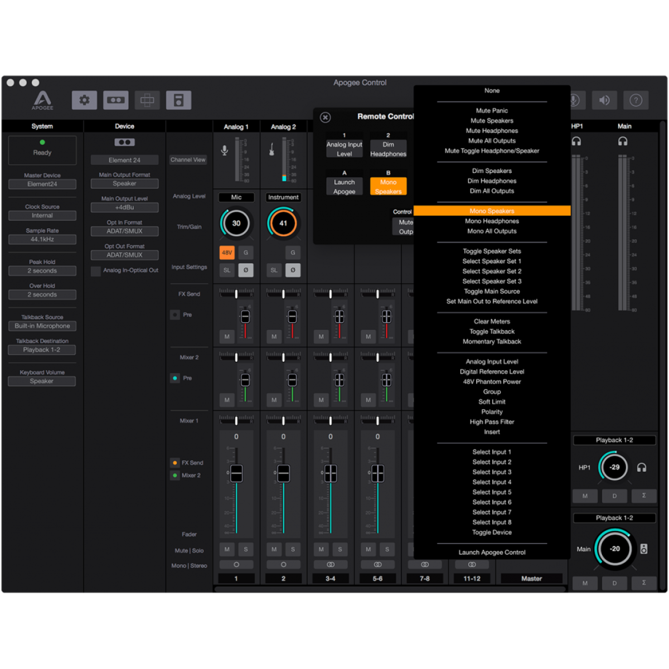Expand the Talkback Source Built-in Microphone dropdown

(42, 326)
